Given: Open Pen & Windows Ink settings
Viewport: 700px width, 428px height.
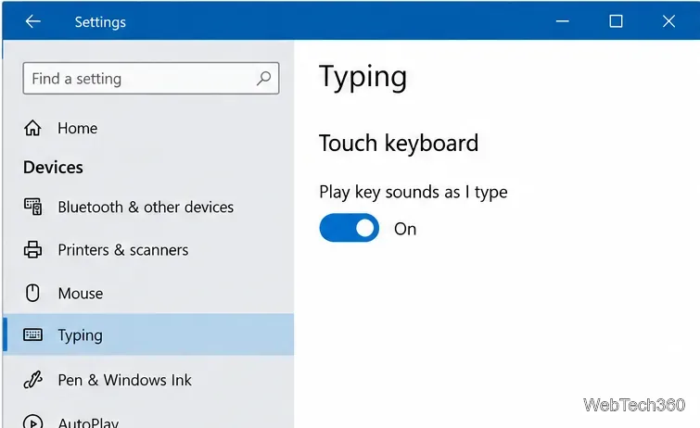Looking at the screenshot, I should point(148,380).
